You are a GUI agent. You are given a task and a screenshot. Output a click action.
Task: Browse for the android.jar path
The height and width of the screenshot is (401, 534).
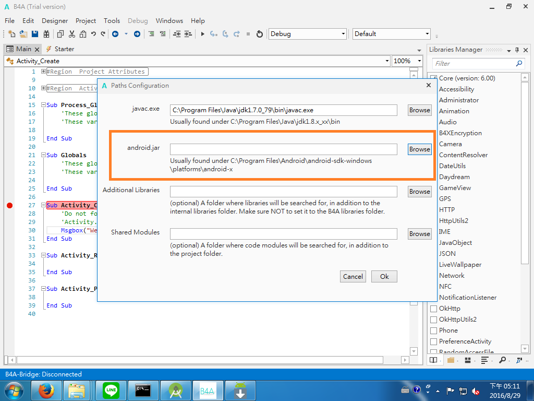(420, 149)
